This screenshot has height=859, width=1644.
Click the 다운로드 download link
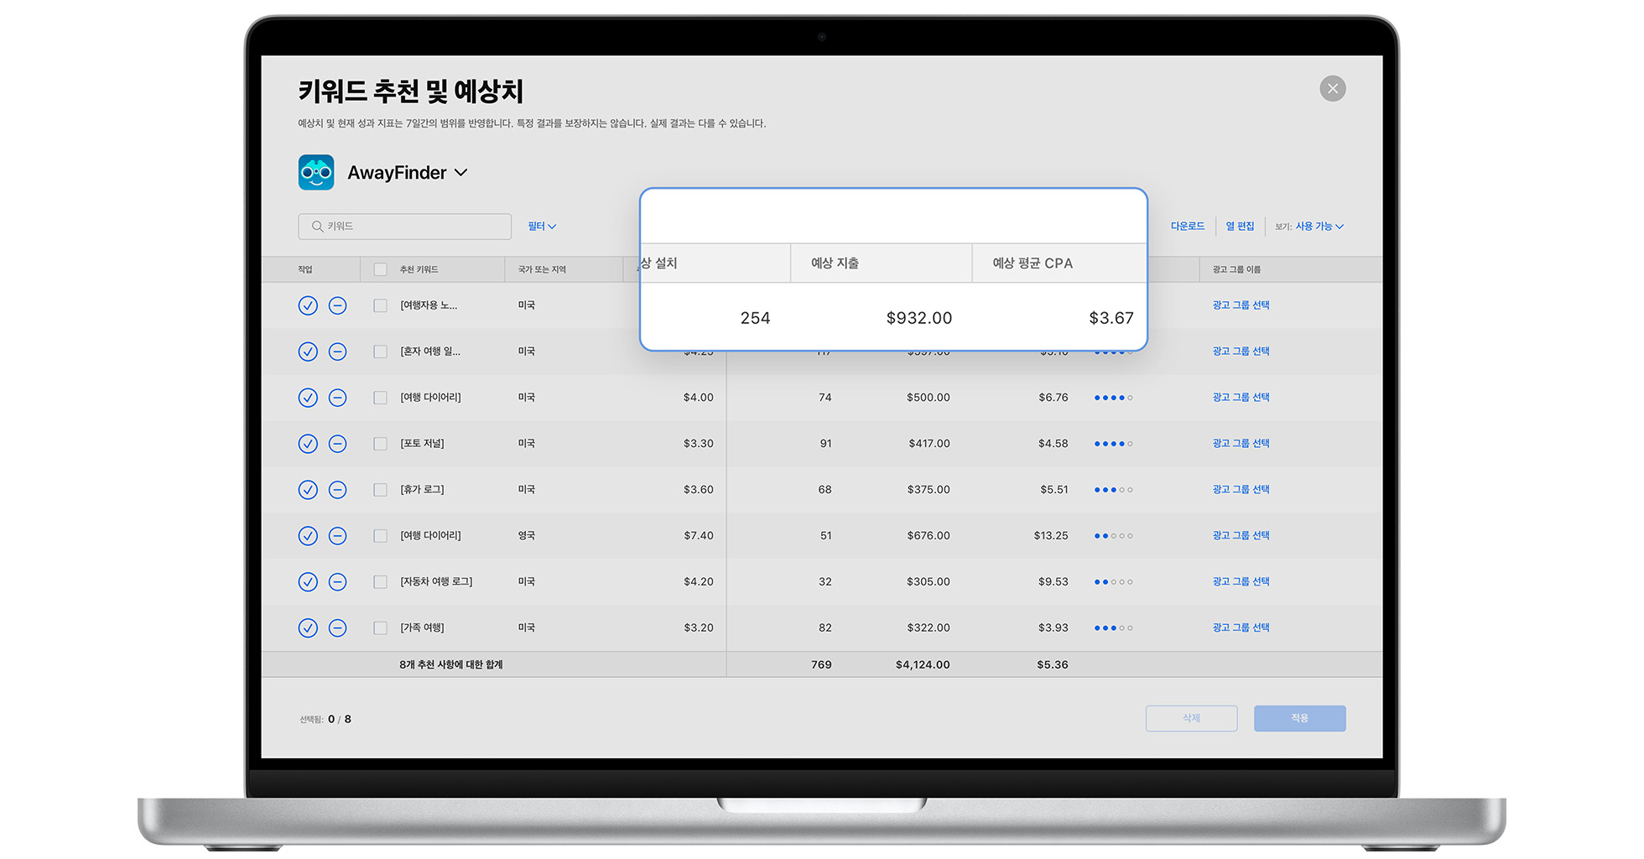pos(1188,226)
